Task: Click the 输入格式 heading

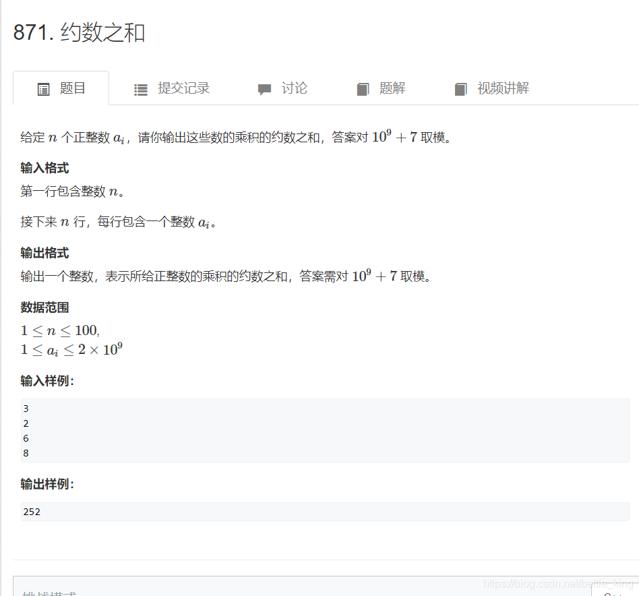Action: pos(45,168)
